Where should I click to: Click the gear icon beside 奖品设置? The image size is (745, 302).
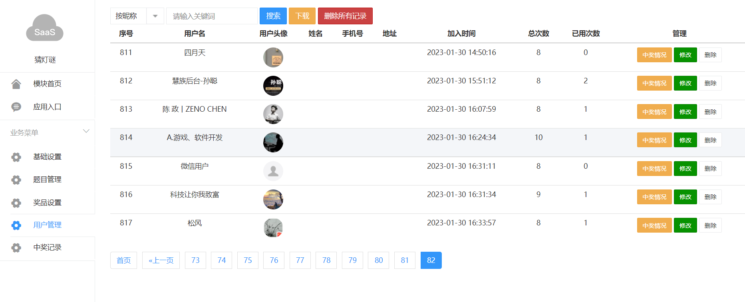coord(16,203)
